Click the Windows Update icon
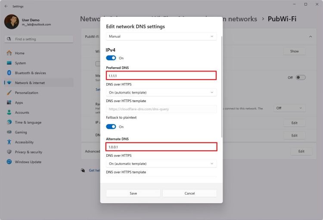Screen dimensions: 323x220 [9, 162]
